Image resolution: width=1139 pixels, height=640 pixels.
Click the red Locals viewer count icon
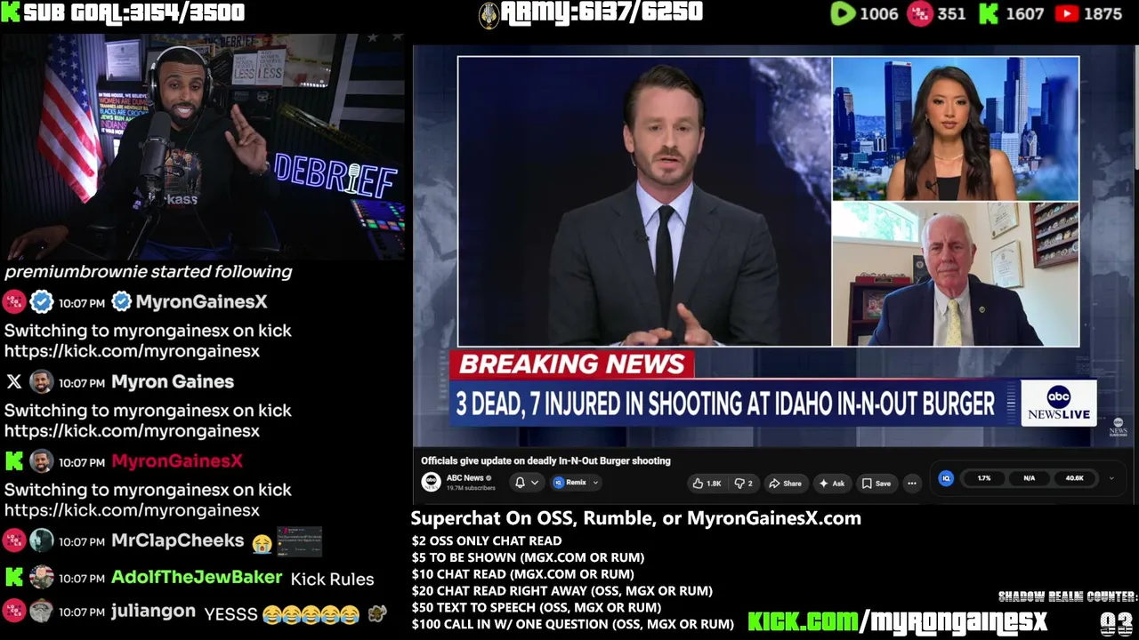tap(919, 13)
